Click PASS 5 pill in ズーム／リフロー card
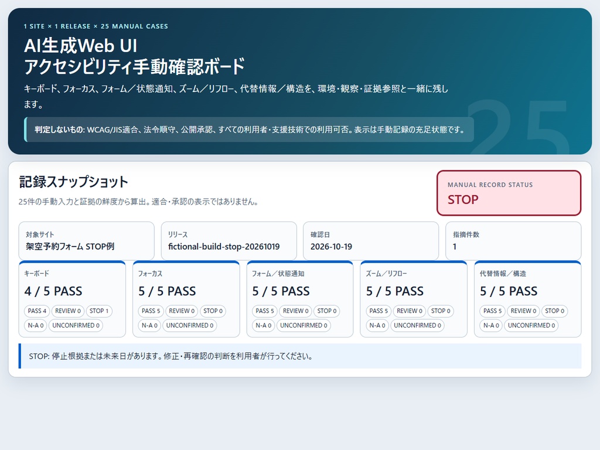 click(379, 311)
